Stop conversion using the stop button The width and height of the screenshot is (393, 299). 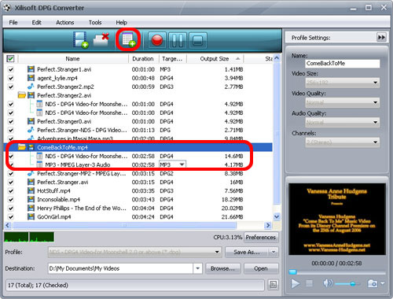197,40
